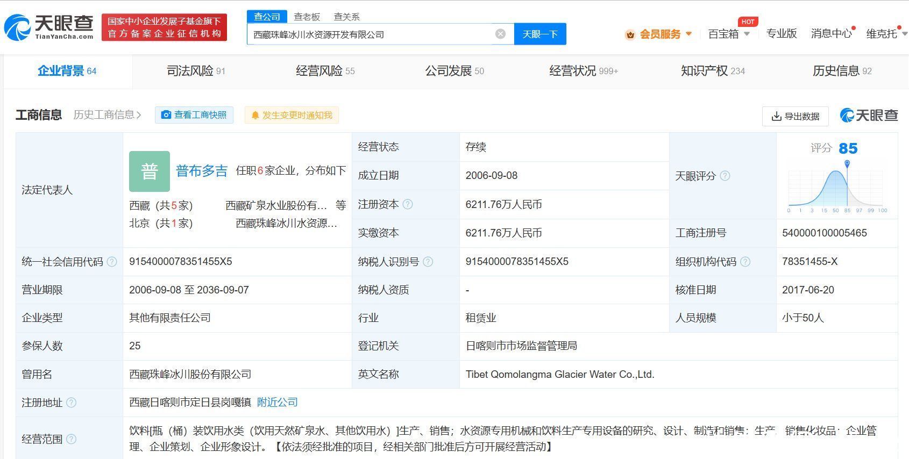Image resolution: width=909 pixels, height=459 pixels.
Task: Click the English name Tibet Qomolangma Glacier Water
Action: [x=560, y=374]
